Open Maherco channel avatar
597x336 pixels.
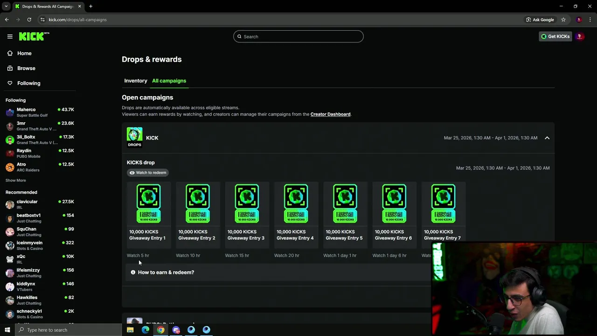[x=10, y=112]
